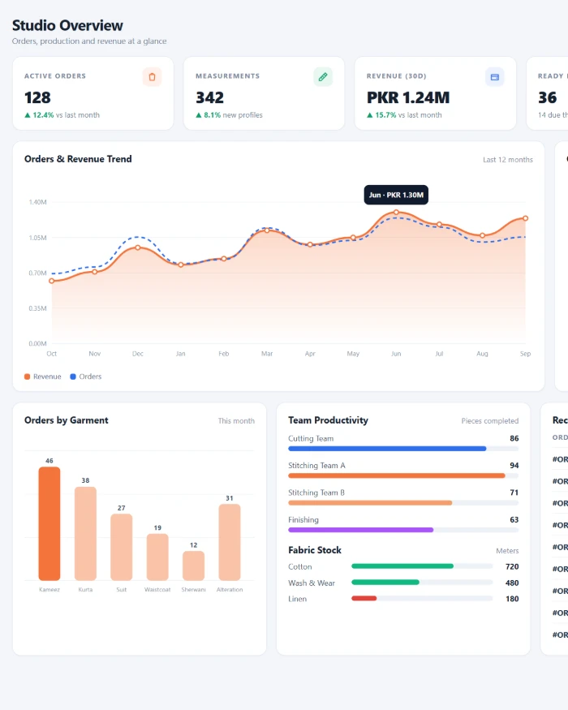This screenshot has width=568, height=710.
Task: Toggle the Orders legend entry
Action: [x=86, y=377]
